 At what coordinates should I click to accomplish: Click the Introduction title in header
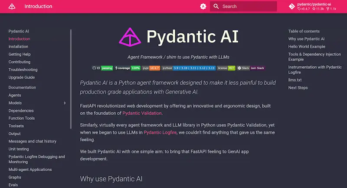pos(38,6)
